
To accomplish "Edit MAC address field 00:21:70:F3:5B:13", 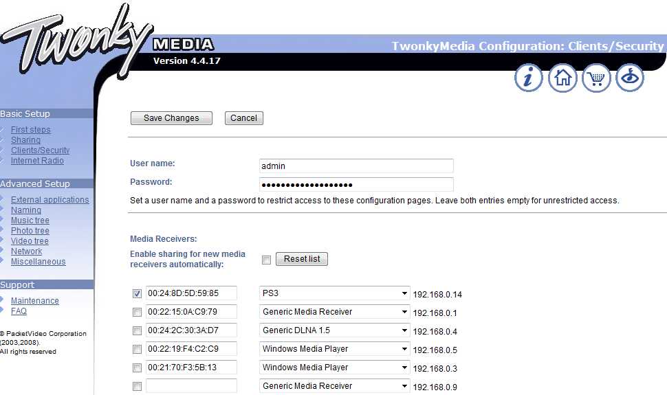I will click(191, 368).
